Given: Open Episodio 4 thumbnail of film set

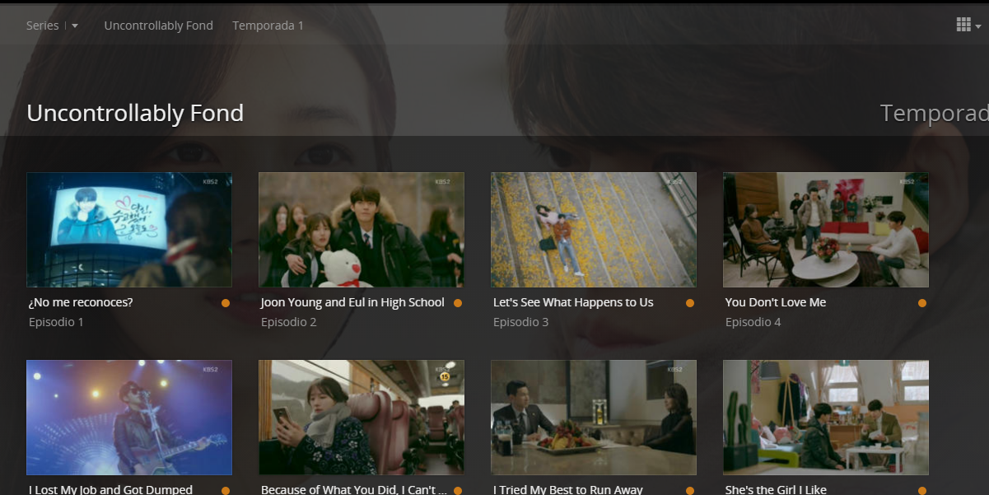Looking at the screenshot, I should [826, 229].
